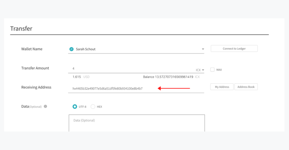The width and height of the screenshot is (289, 150).
Task: Open the Wallet Name dropdown arrow
Action: pyautogui.click(x=203, y=49)
